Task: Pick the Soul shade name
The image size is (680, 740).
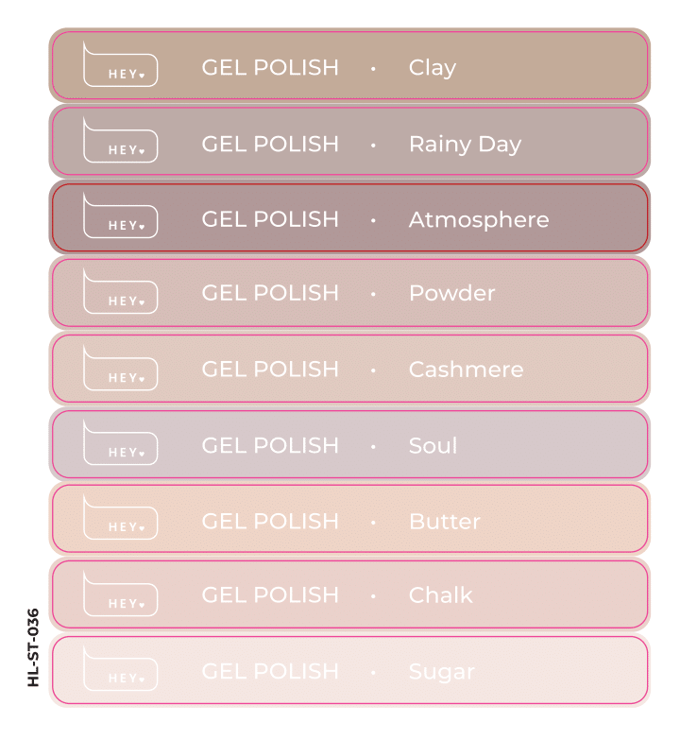Action: tap(433, 445)
